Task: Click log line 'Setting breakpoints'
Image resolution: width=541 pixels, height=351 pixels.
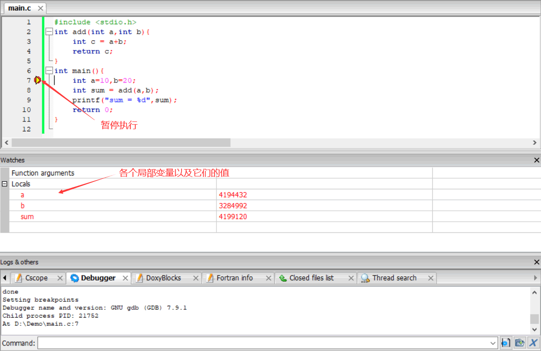Action: [x=40, y=300]
